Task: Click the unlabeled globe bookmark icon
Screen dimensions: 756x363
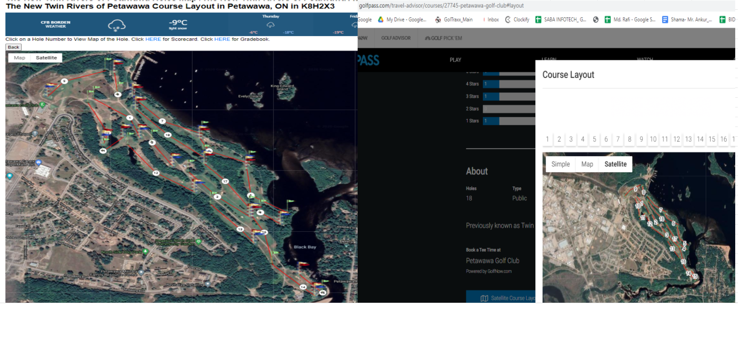Action: pyautogui.click(x=596, y=20)
